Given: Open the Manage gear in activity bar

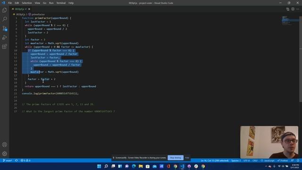Looking at the screenshot, I should click(4, 153).
